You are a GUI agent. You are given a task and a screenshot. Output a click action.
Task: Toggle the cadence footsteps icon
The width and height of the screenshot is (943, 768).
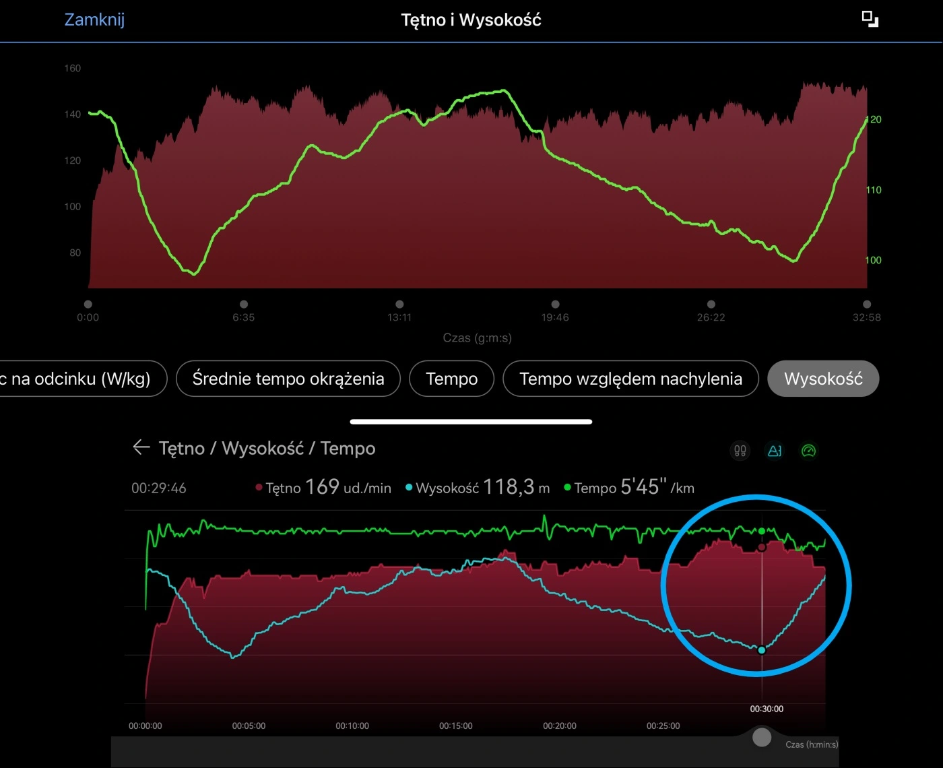coord(740,451)
